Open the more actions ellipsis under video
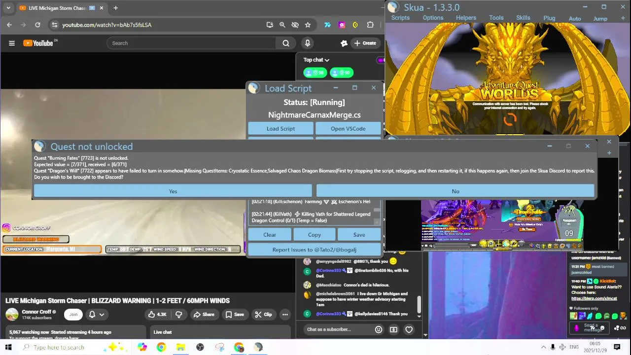Image resolution: width=631 pixels, height=355 pixels. click(x=285, y=314)
